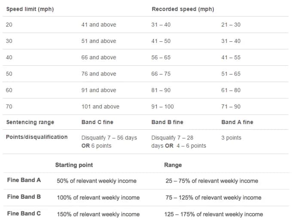
Task: Click the "76 and above" cell
Action: pyautogui.click(x=99, y=74)
